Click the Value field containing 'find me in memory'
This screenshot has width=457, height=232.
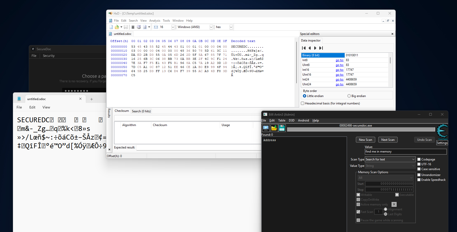pyautogui.click(x=406, y=152)
